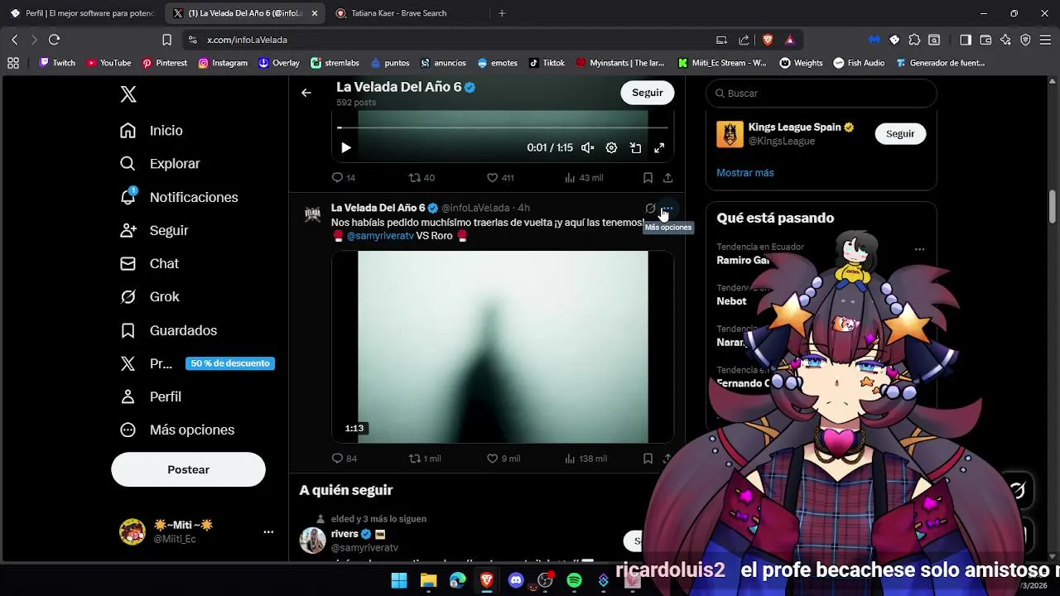The image size is (1060, 596).
Task: Reload the page
Action: pyautogui.click(x=54, y=40)
